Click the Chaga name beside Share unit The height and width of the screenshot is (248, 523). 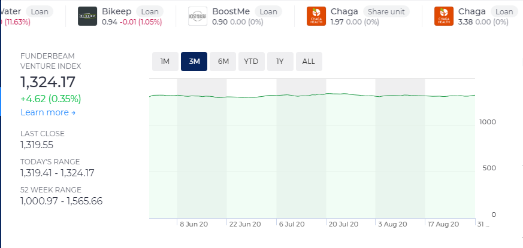(344, 11)
